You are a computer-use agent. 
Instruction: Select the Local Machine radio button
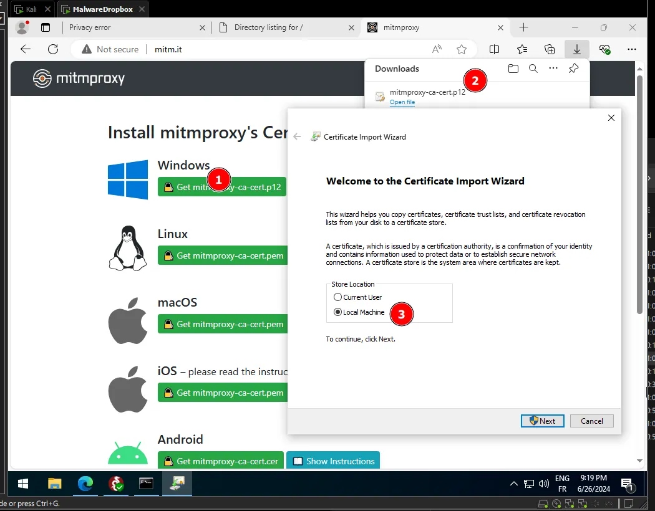(338, 312)
